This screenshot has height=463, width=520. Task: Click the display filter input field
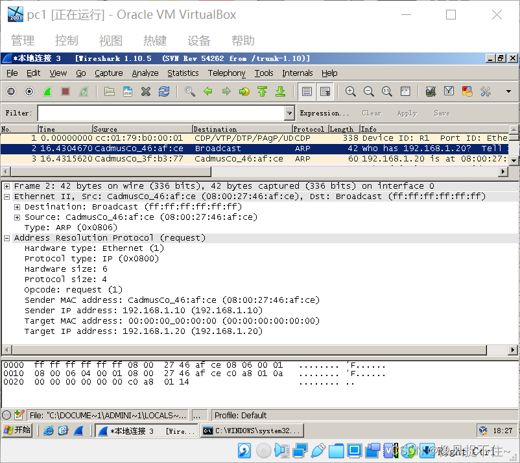(161, 113)
